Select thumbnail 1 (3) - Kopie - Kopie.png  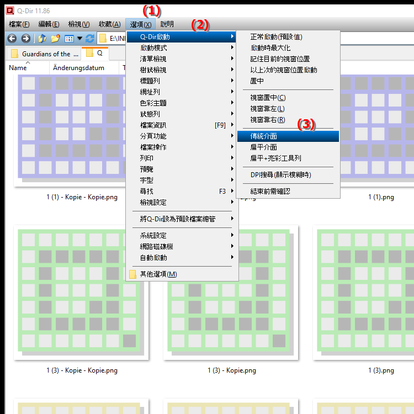81,293
